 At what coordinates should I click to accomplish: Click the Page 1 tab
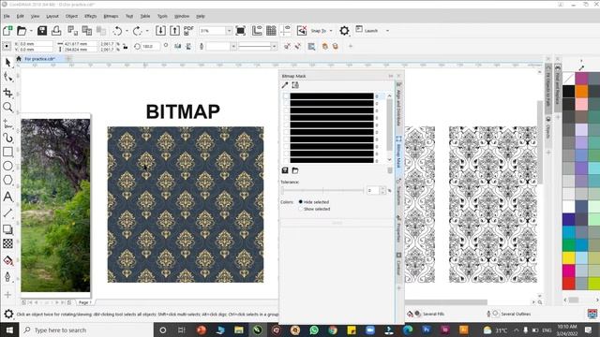point(84,302)
